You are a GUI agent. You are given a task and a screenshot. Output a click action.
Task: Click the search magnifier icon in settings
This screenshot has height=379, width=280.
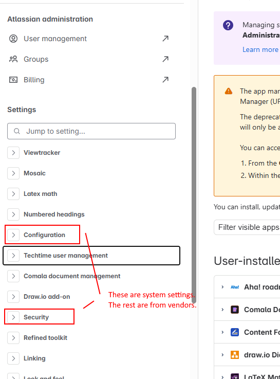click(16, 131)
